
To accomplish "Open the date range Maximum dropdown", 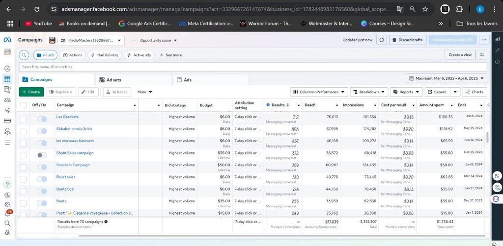I will pyautogui.click(x=447, y=78).
